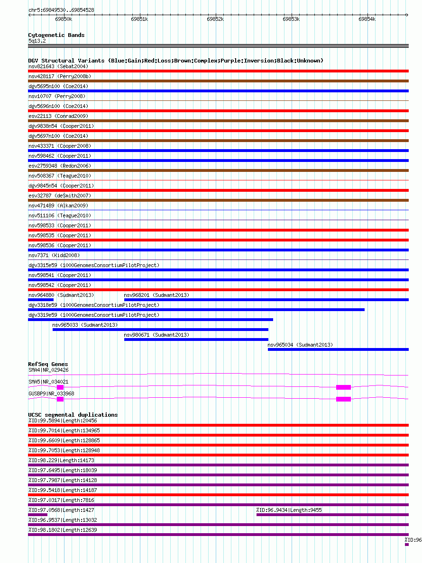This screenshot has width=422, height=563.
Task: Select the 69854k ruler tick label
Action: (x=367, y=19)
